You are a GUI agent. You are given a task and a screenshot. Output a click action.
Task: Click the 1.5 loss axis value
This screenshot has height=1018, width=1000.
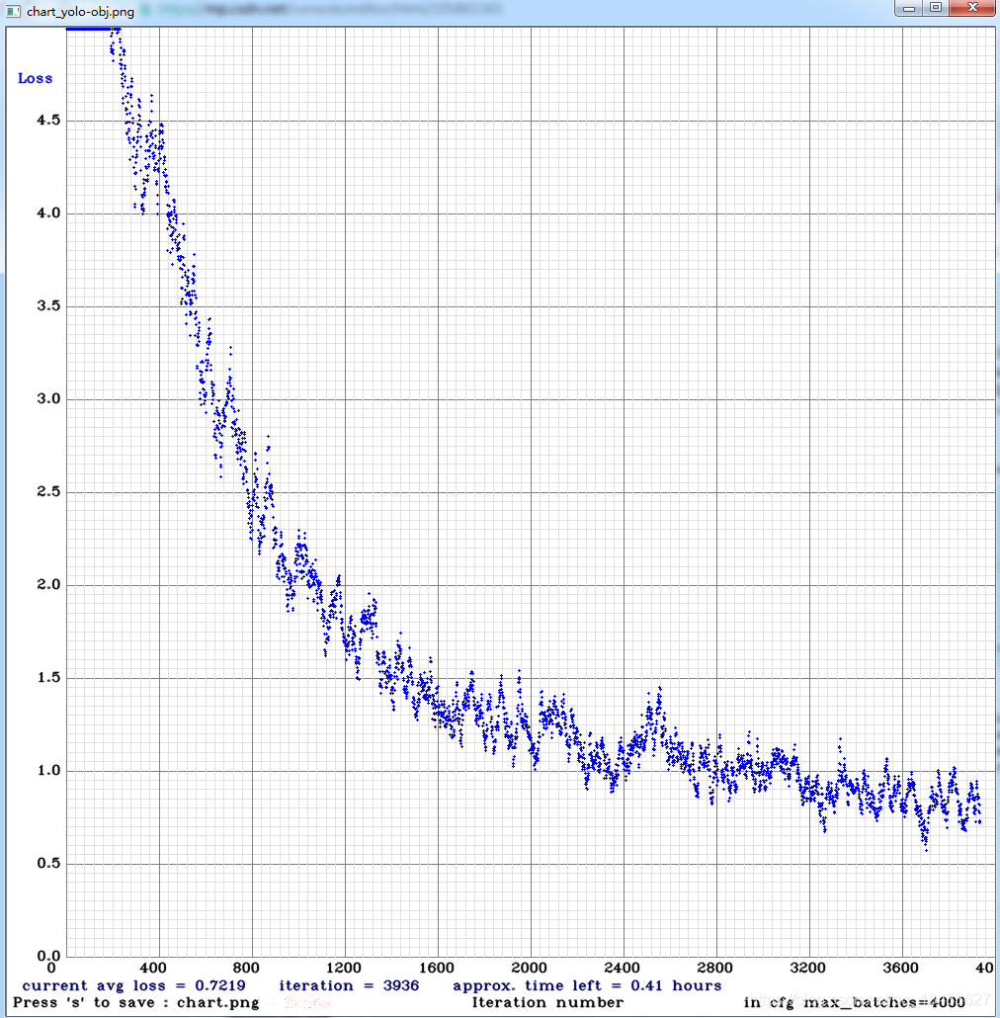click(48, 677)
